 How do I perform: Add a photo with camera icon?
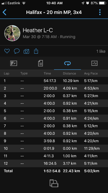[x=26, y=51]
